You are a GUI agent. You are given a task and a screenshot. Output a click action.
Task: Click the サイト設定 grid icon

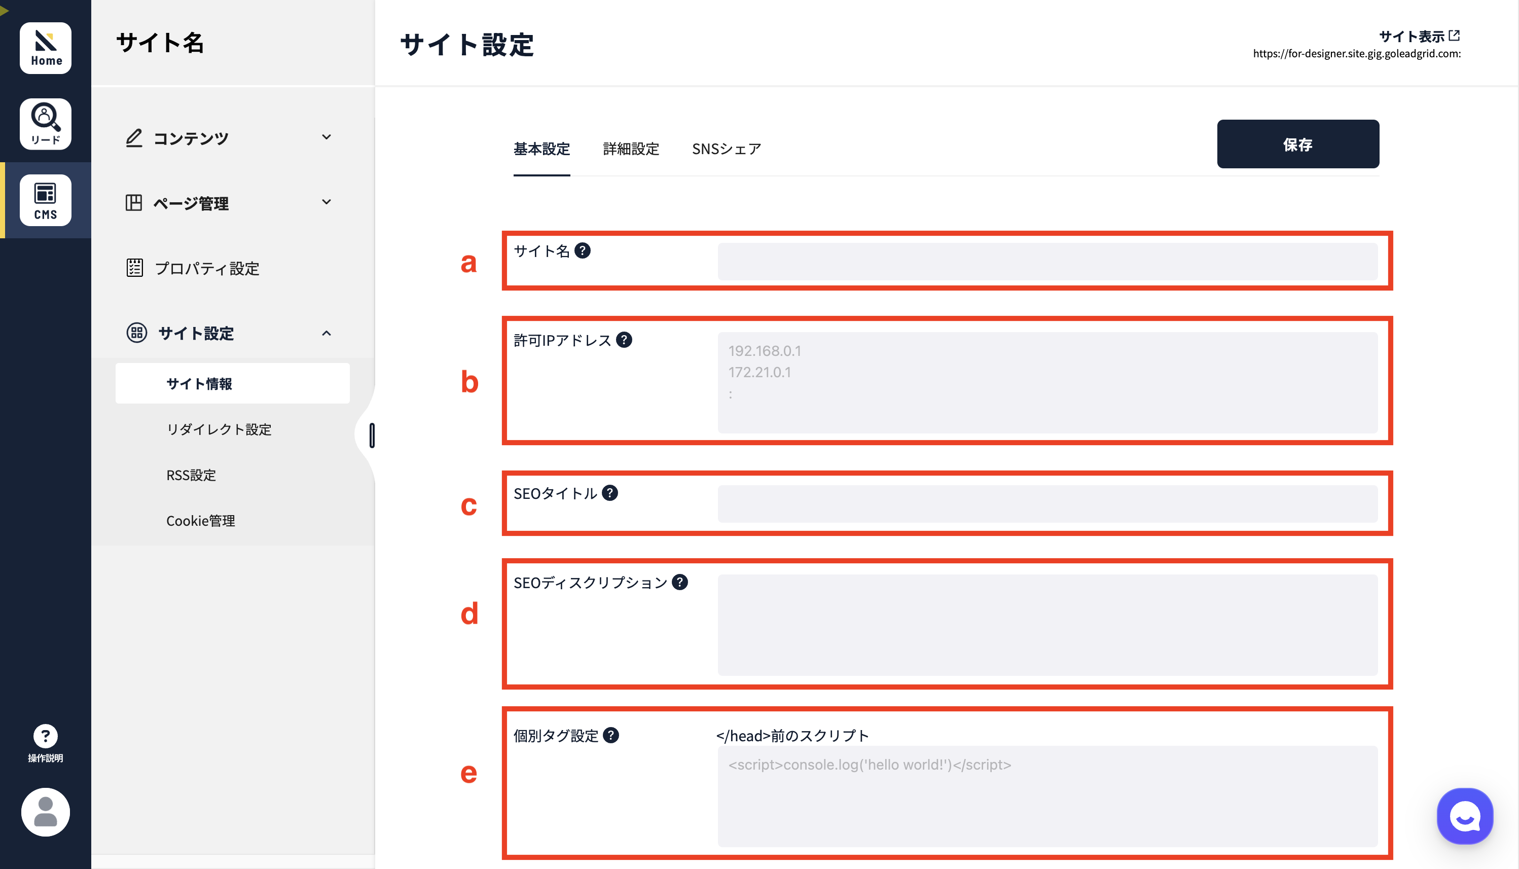[x=137, y=333]
